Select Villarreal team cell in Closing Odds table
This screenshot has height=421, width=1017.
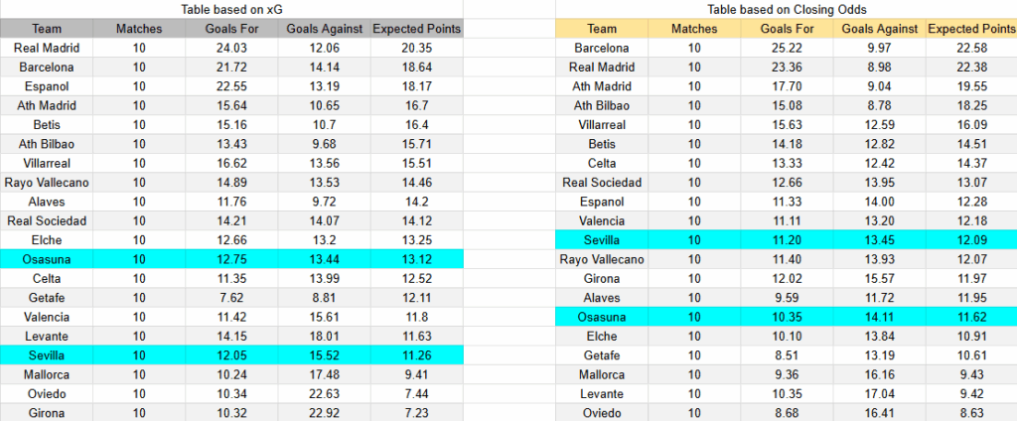602,125
